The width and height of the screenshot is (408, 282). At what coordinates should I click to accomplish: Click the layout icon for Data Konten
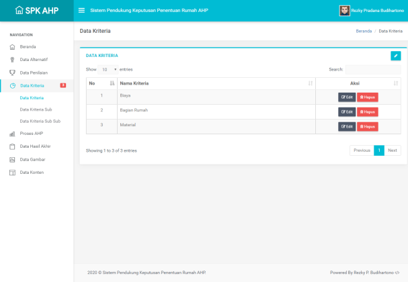point(12,172)
